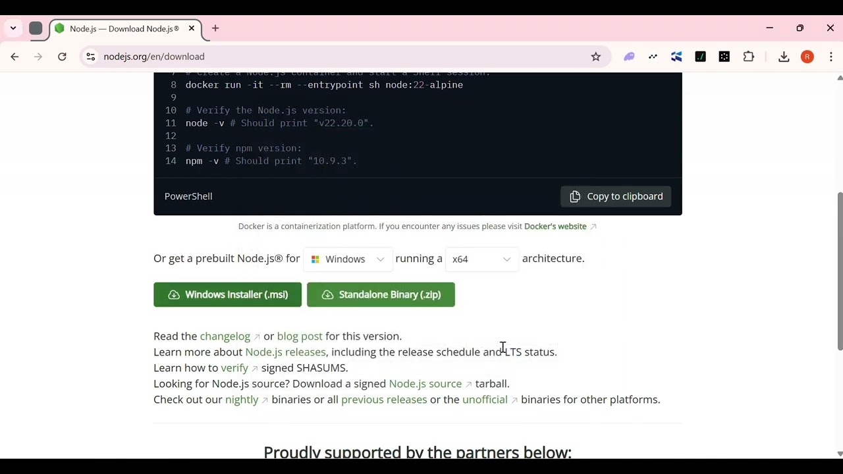This screenshot has height=474, width=843.
Task: Click the black wavy-line extension icon
Action: (x=653, y=57)
